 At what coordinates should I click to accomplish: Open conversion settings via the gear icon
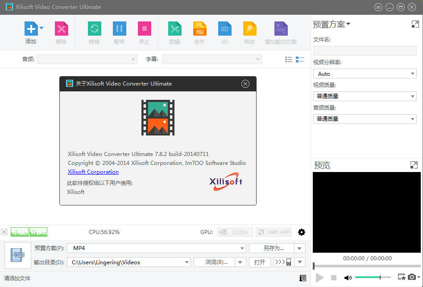[x=302, y=232]
